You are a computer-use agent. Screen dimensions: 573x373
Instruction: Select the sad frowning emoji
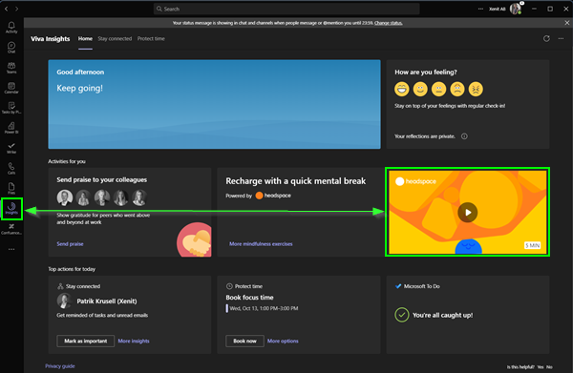point(457,89)
